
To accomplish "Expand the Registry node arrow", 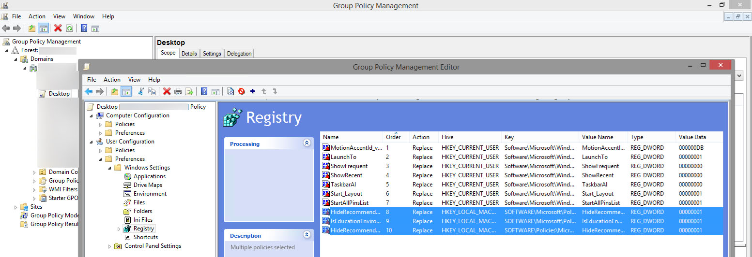I will (x=119, y=229).
